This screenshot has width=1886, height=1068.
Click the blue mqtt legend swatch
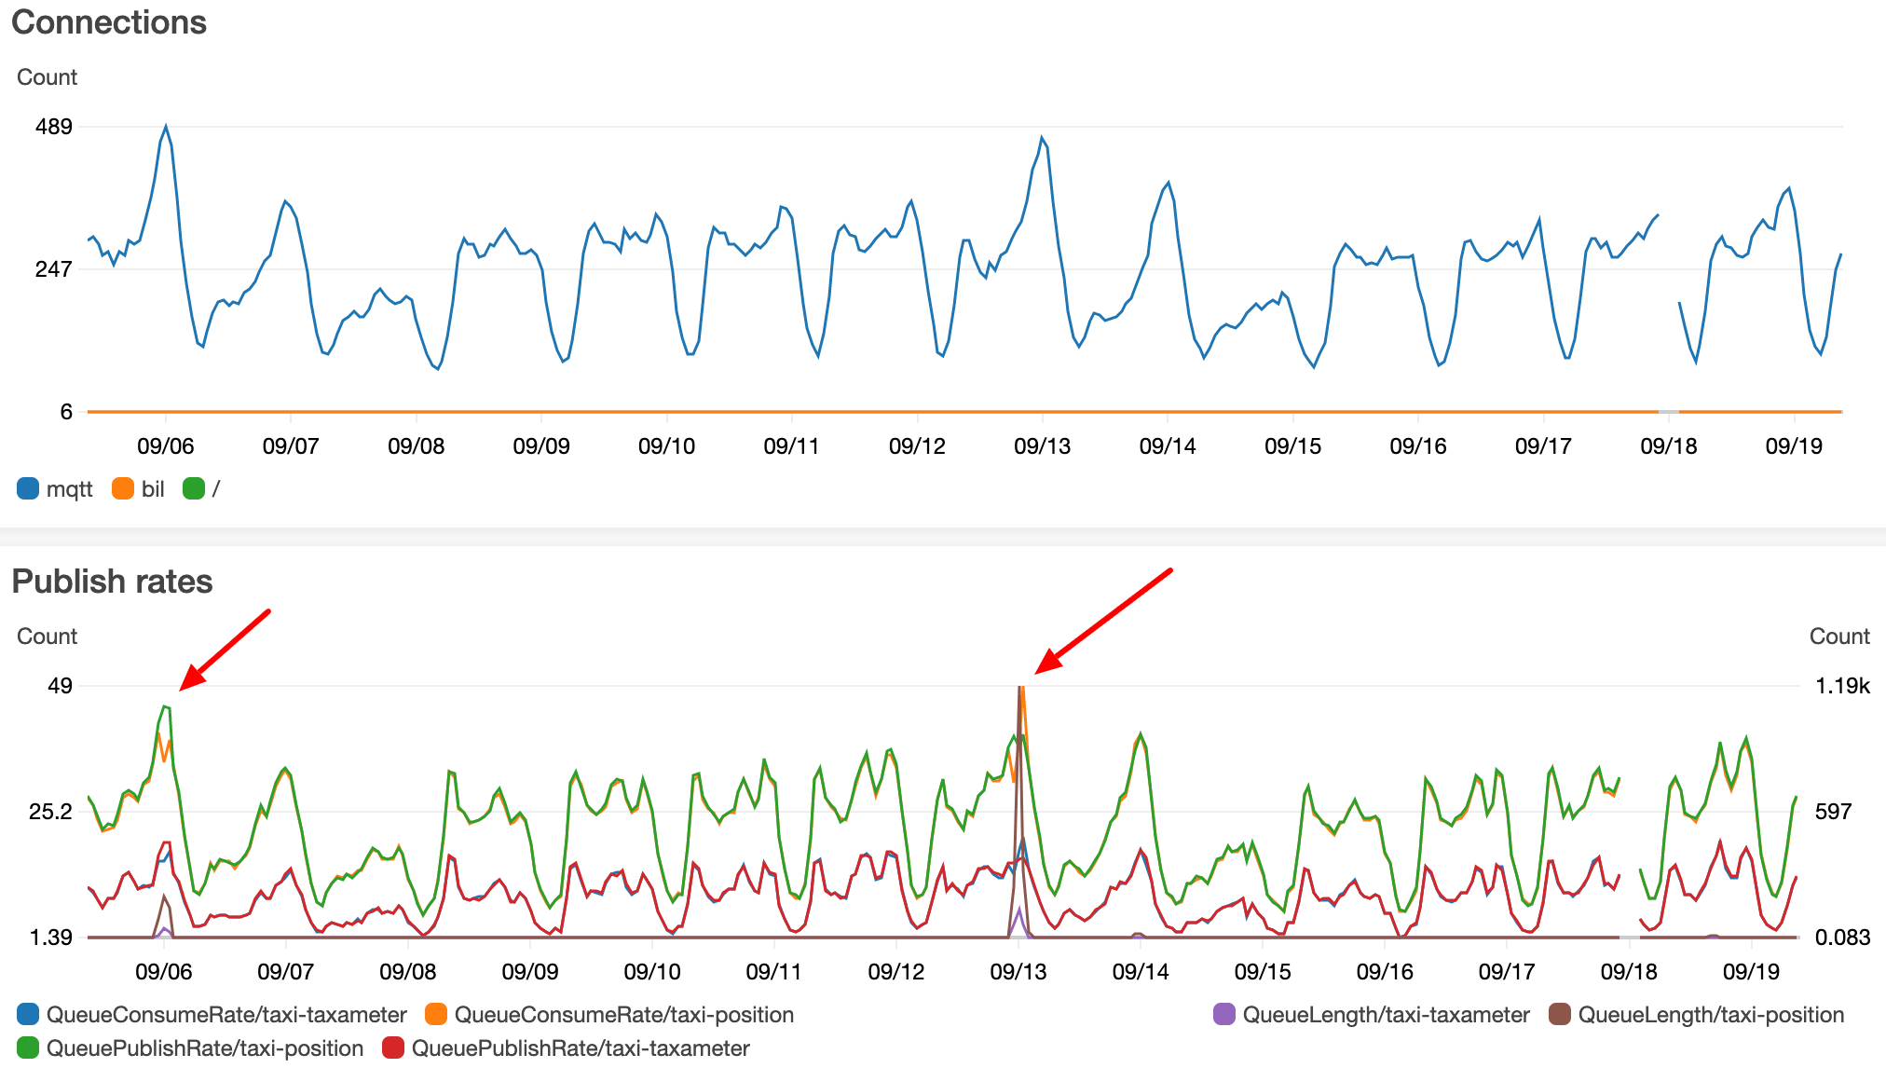[x=28, y=488]
